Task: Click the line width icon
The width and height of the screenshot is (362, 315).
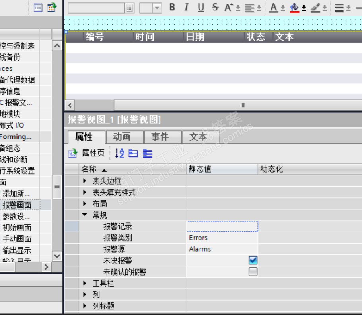Action: click(x=339, y=8)
